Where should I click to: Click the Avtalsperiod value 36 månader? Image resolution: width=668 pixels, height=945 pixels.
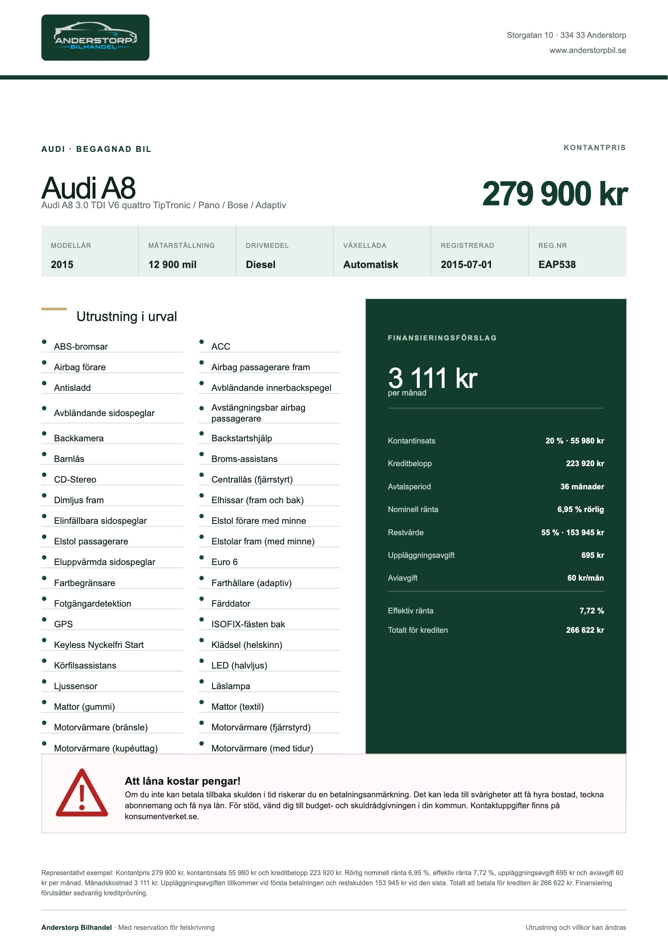tap(582, 487)
